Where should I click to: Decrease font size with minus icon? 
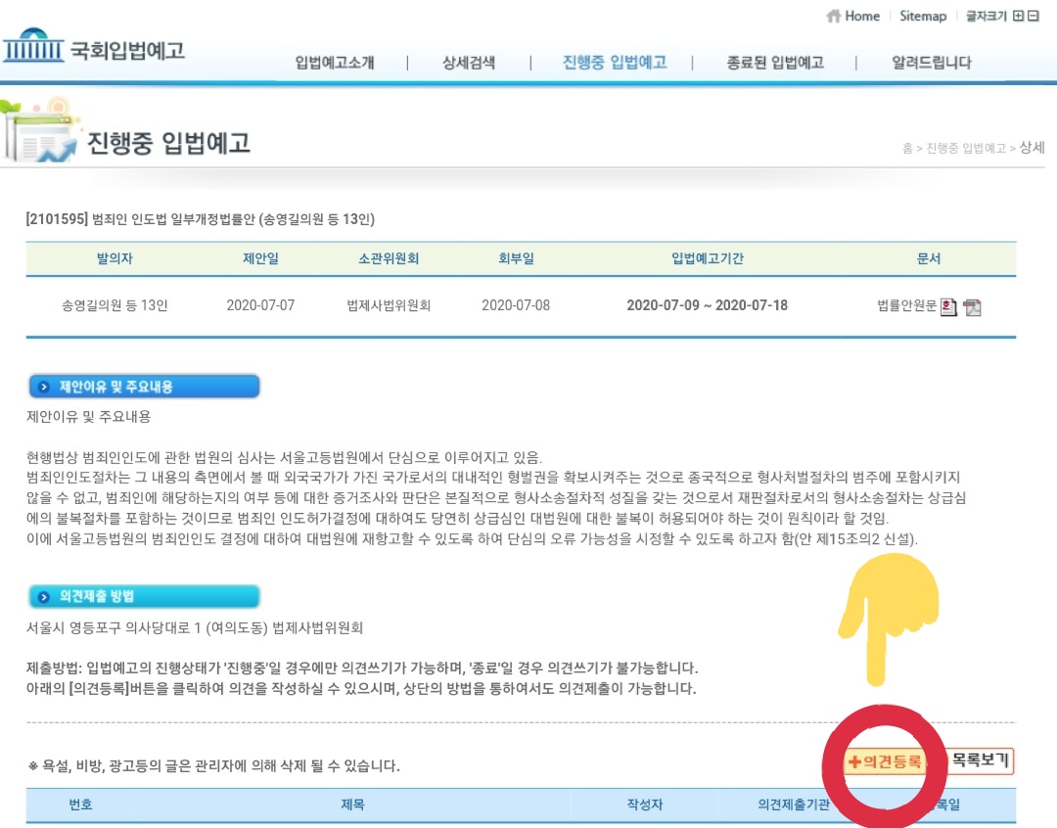pyautogui.click(x=1034, y=16)
